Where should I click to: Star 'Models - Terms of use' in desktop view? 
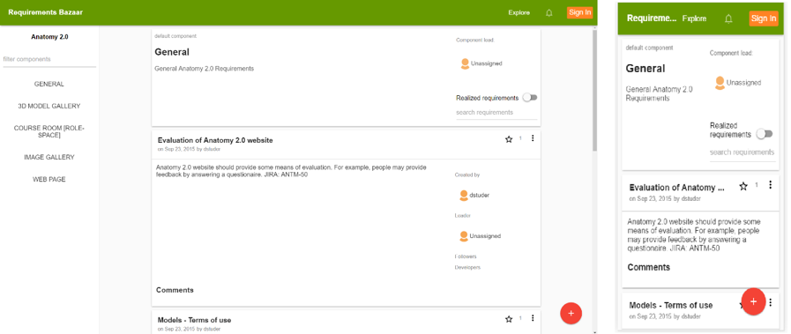tap(509, 319)
